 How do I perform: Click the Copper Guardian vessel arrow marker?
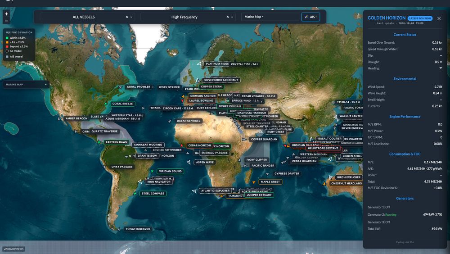point(244,139)
